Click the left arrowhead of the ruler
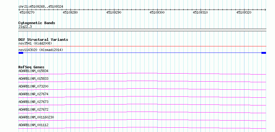Image resolution: width=275 pixels, height=132 pixels. pyautogui.click(x=19, y=10)
